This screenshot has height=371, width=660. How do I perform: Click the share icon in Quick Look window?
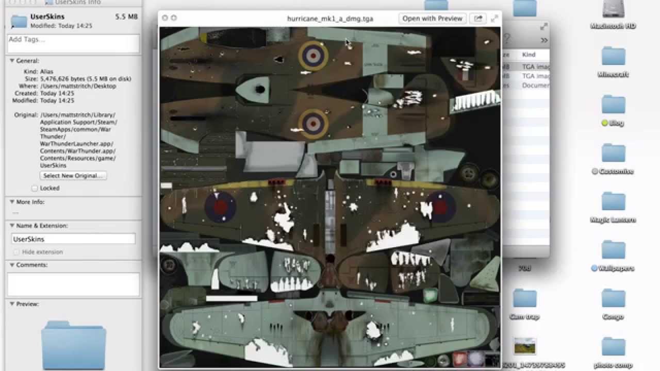[x=478, y=18]
